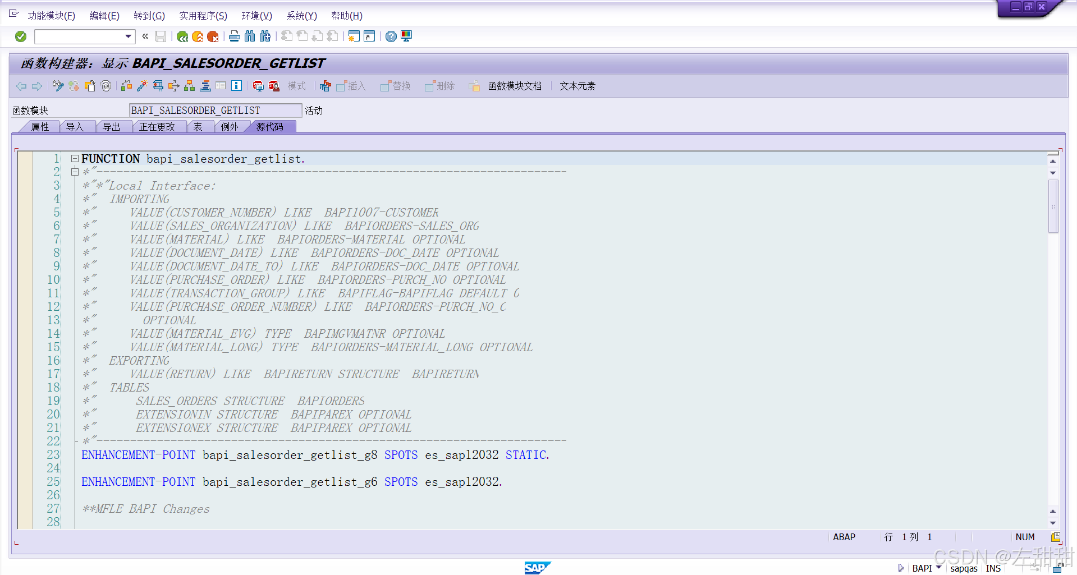This screenshot has width=1077, height=575.
Task: Switch to the 表 tab
Action: click(x=198, y=127)
